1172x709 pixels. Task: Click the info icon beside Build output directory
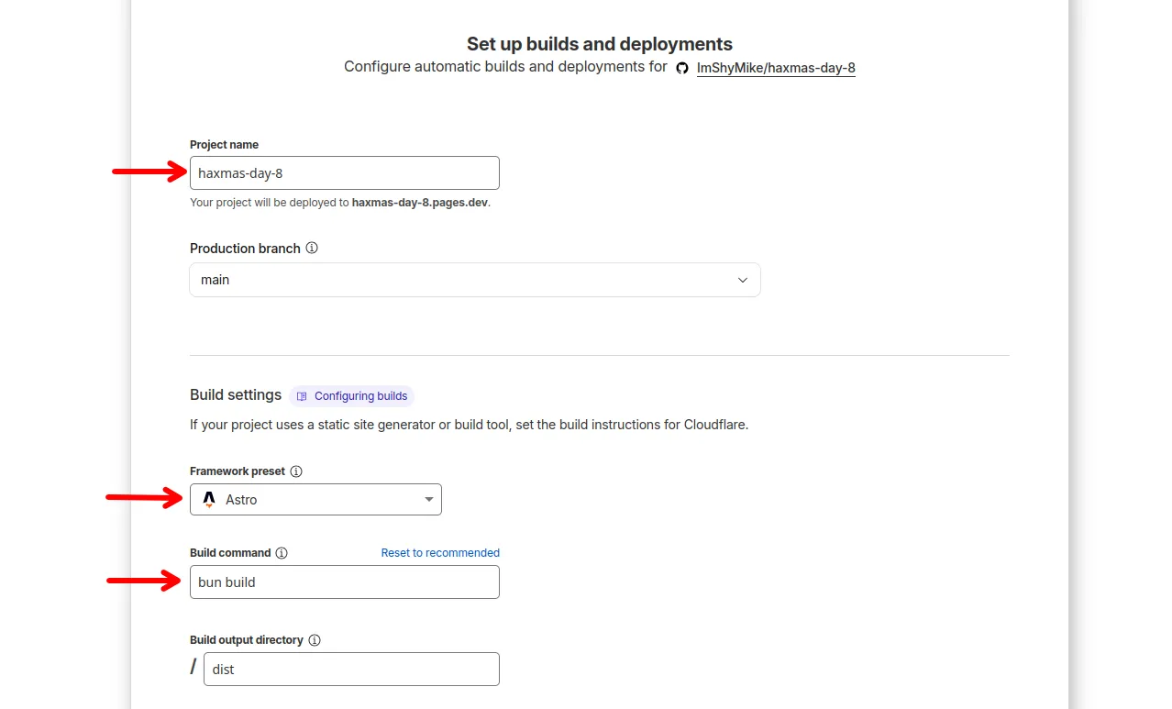[315, 639]
